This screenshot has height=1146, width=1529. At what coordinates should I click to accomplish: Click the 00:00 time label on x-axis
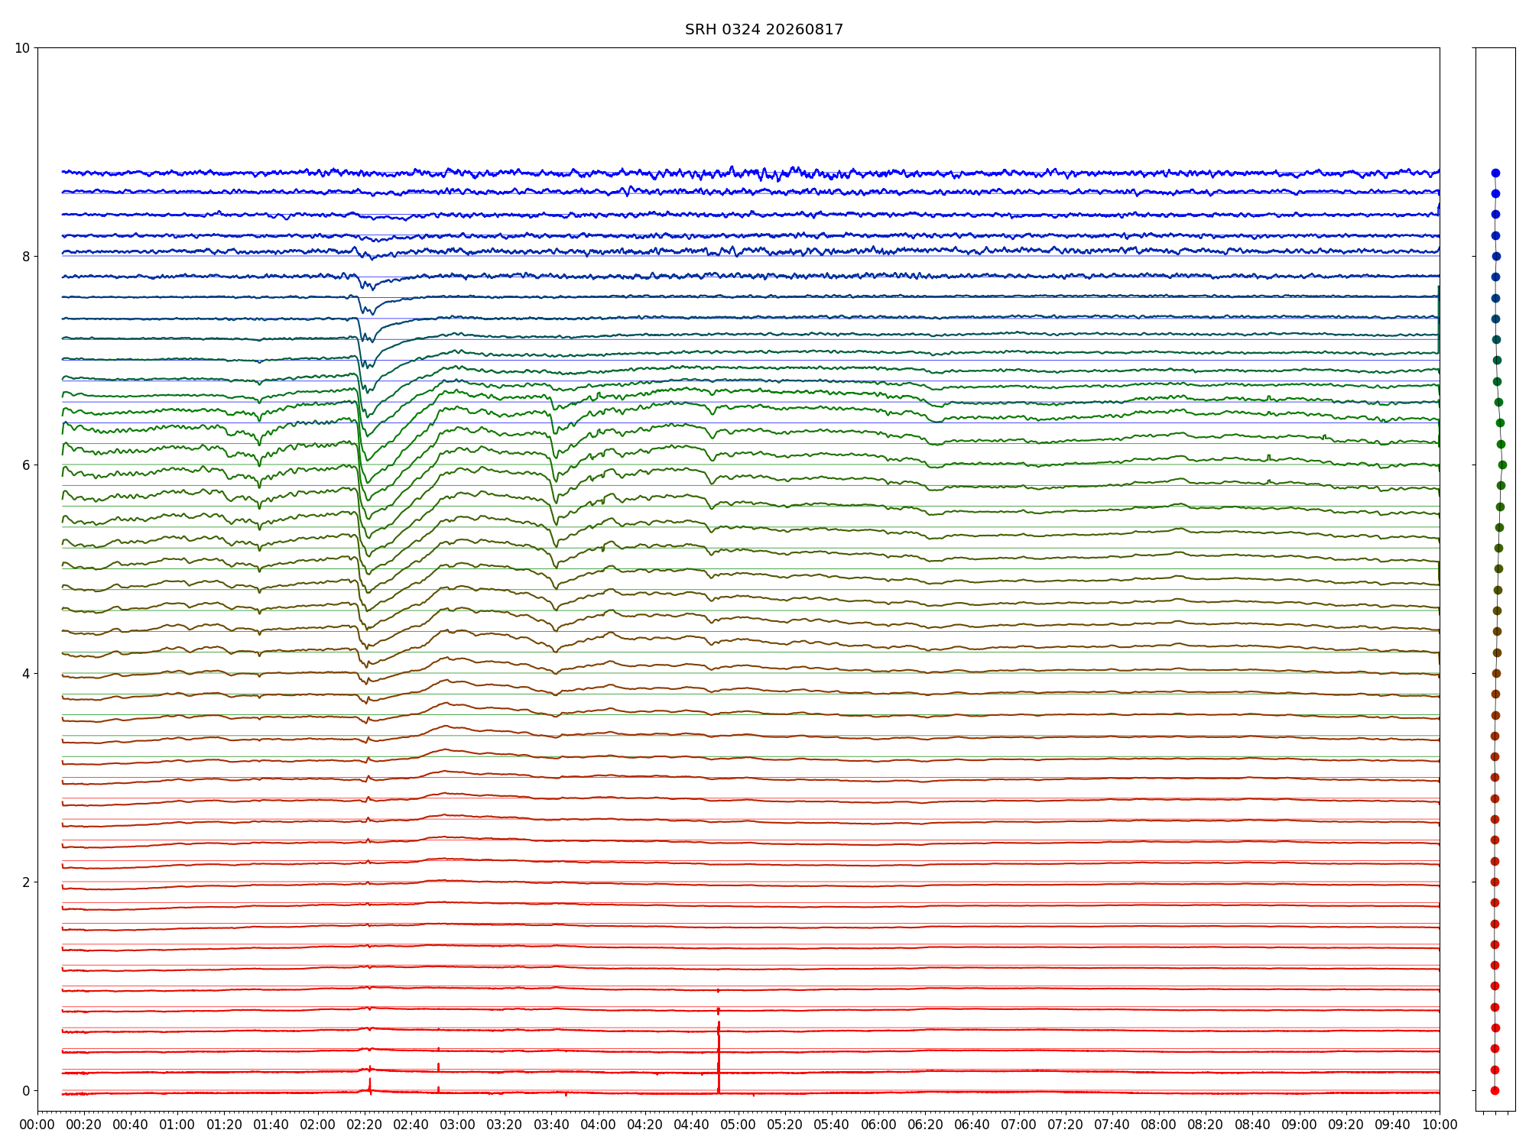pyautogui.click(x=37, y=1125)
